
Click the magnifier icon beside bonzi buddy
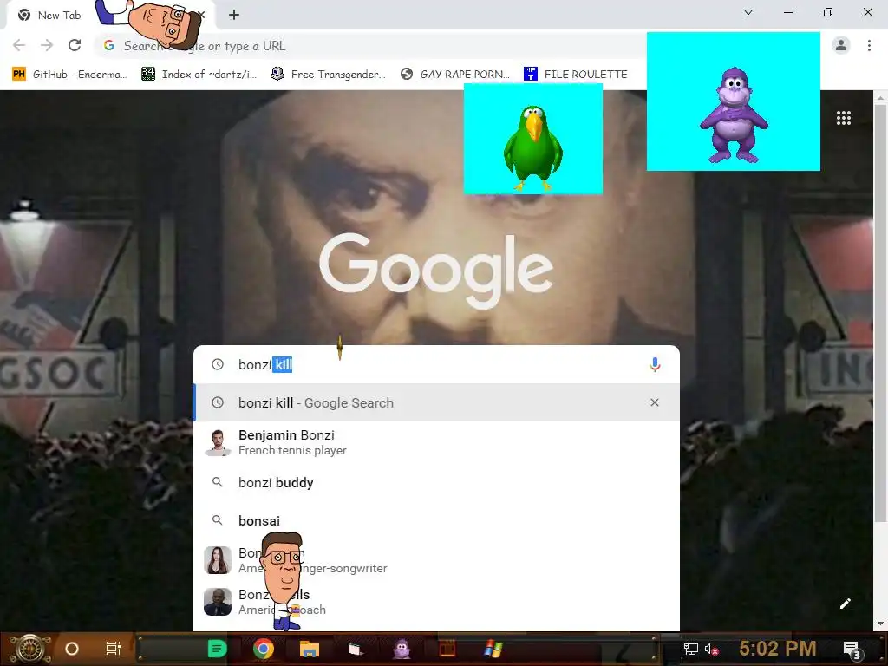coord(218,482)
